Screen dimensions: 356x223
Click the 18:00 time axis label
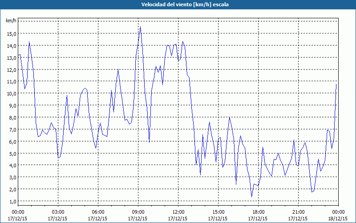tap(258, 212)
